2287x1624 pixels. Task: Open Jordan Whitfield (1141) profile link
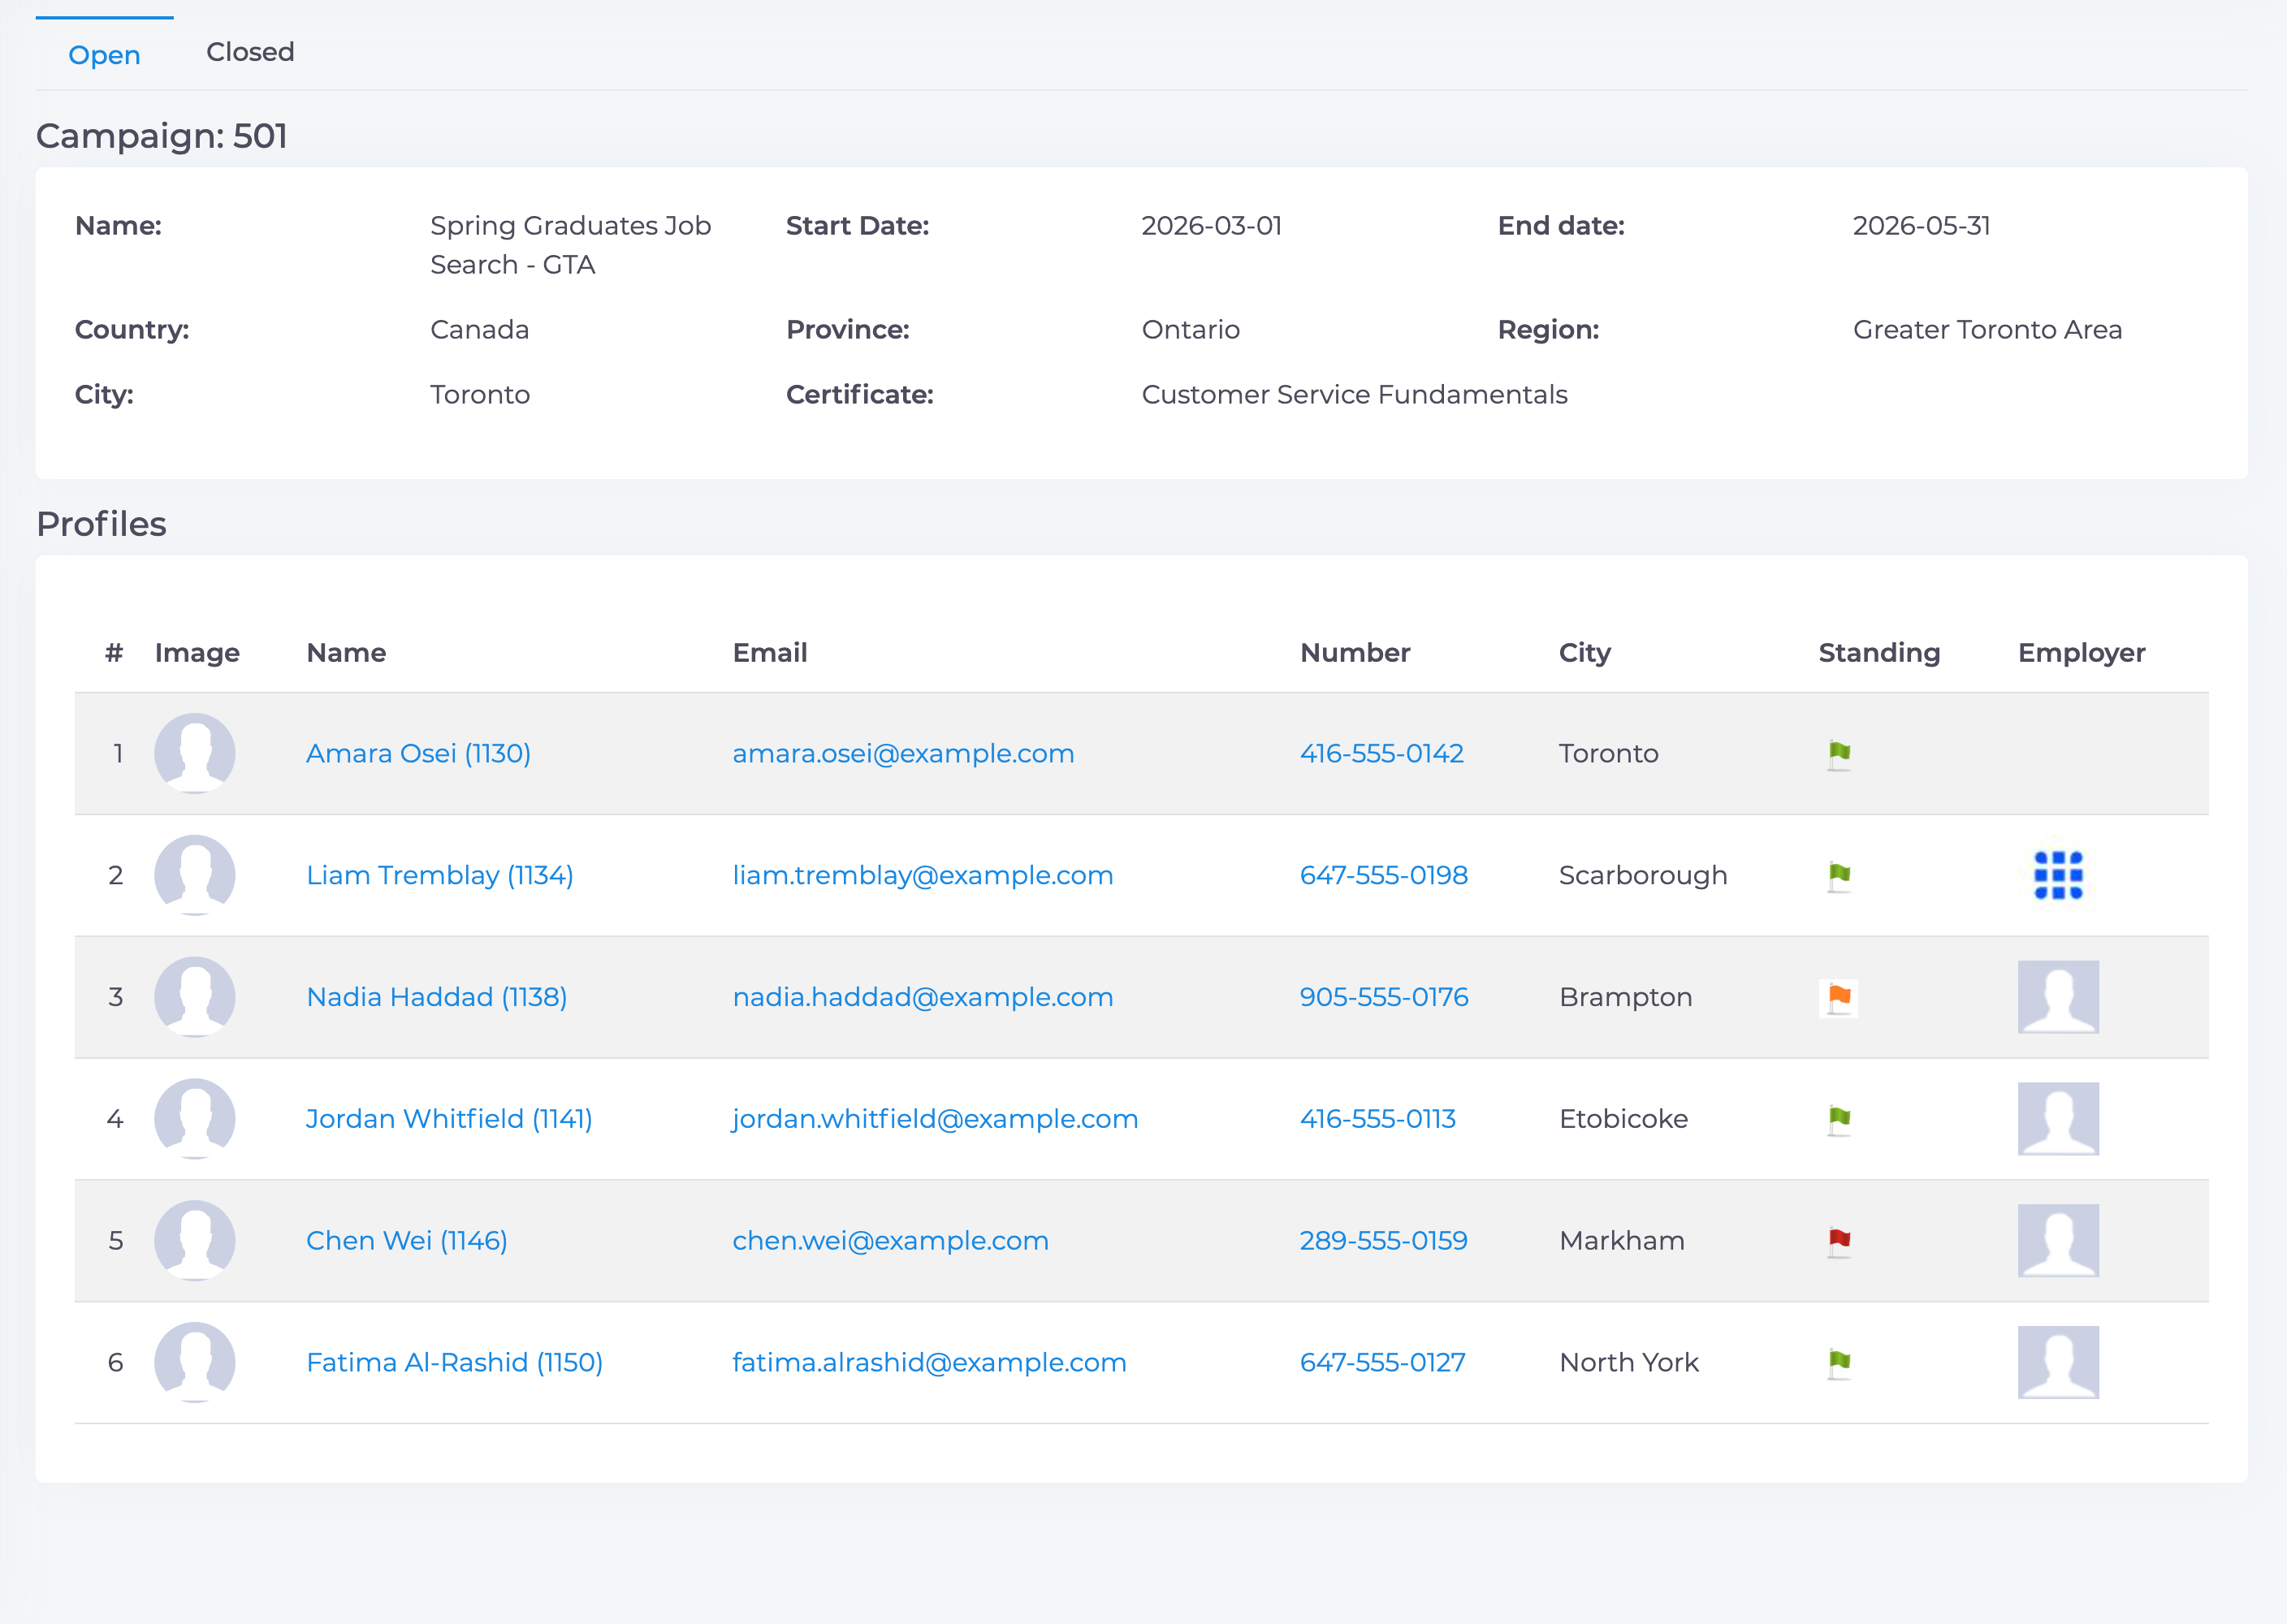coord(449,1119)
